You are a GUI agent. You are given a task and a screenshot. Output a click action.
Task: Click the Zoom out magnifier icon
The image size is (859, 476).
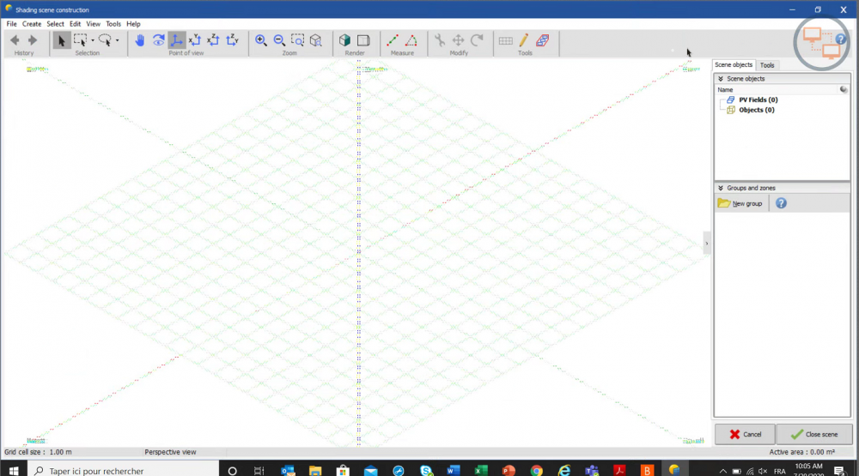279,40
